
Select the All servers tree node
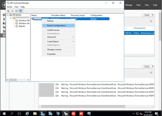click(x=17, y=15)
